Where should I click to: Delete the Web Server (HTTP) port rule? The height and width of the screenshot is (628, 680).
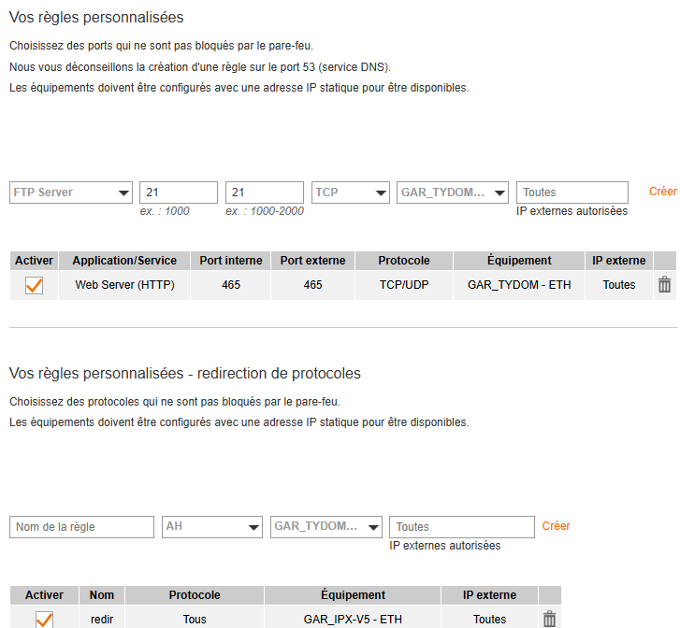click(x=664, y=285)
